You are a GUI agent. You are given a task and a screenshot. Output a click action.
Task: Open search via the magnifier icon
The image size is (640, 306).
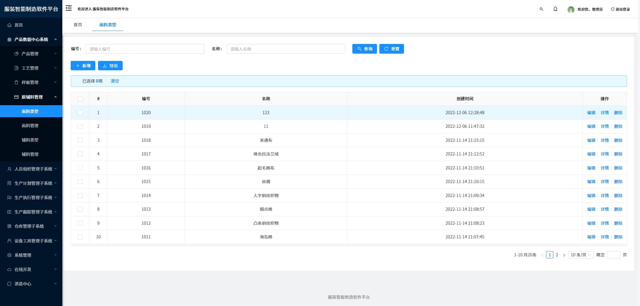pyautogui.click(x=541, y=9)
